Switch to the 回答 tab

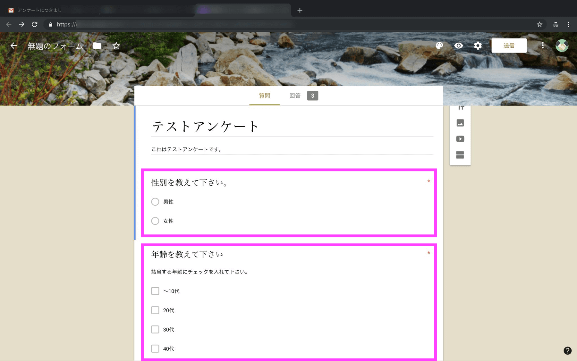click(x=295, y=95)
